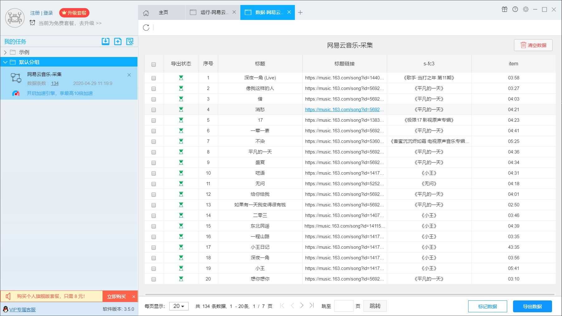Check the box for row 呓语
Screen dimensions: 562x316
tap(154, 173)
